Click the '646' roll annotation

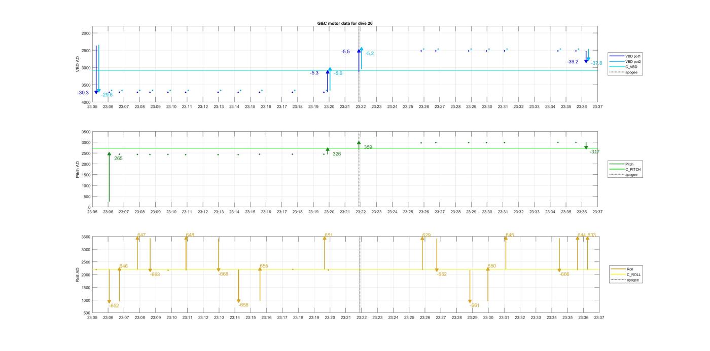click(x=123, y=266)
